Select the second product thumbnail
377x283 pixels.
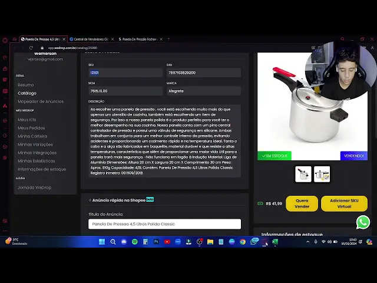tap(322, 175)
